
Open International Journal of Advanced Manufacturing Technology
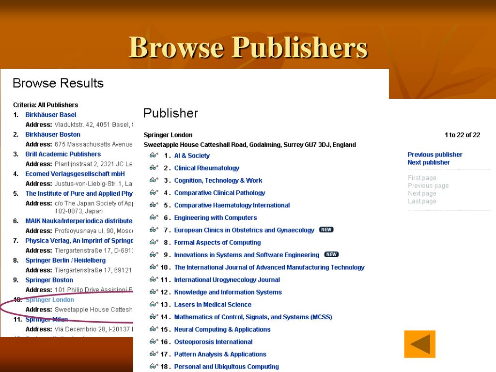[x=269, y=267]
